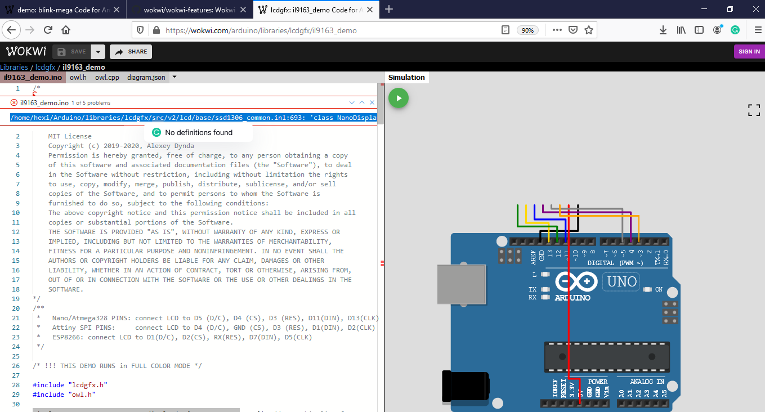Open the Firefox account icon

tap(717, 29)
